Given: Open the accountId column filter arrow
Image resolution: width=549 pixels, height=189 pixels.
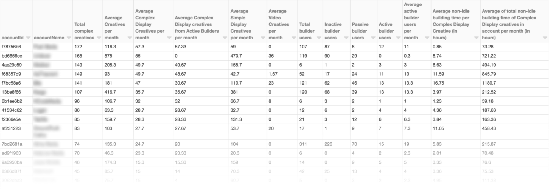Looking at the screenshot, I should pos(28,38).
